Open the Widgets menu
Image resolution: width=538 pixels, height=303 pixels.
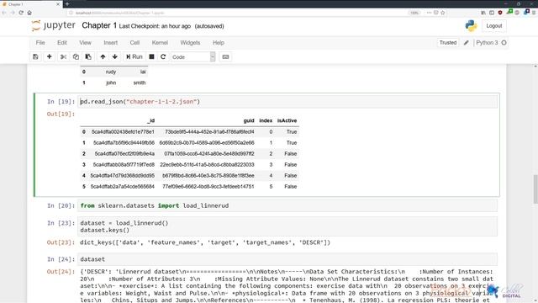190,43
